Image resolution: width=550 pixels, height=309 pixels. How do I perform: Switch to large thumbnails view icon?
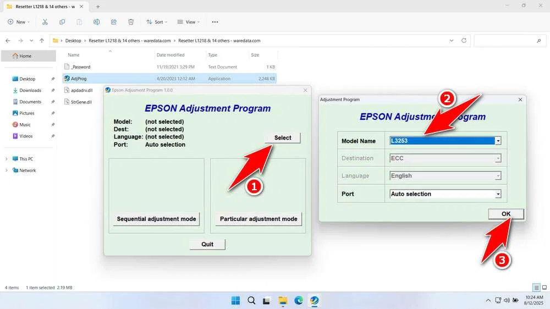point(544,288)
